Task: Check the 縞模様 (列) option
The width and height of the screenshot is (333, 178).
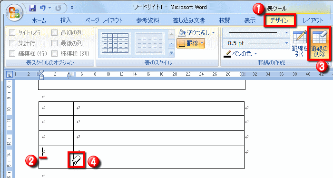Action: [x=54, y=53]
